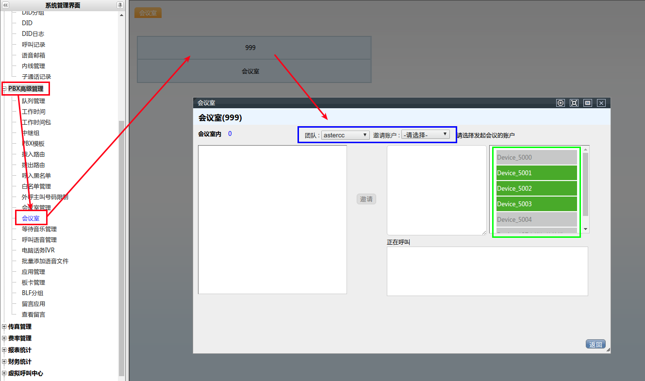Screen dimensions: 645x381
Task: Collapse the sidebar with the double-arrow icon
Action: pos(6,5)
